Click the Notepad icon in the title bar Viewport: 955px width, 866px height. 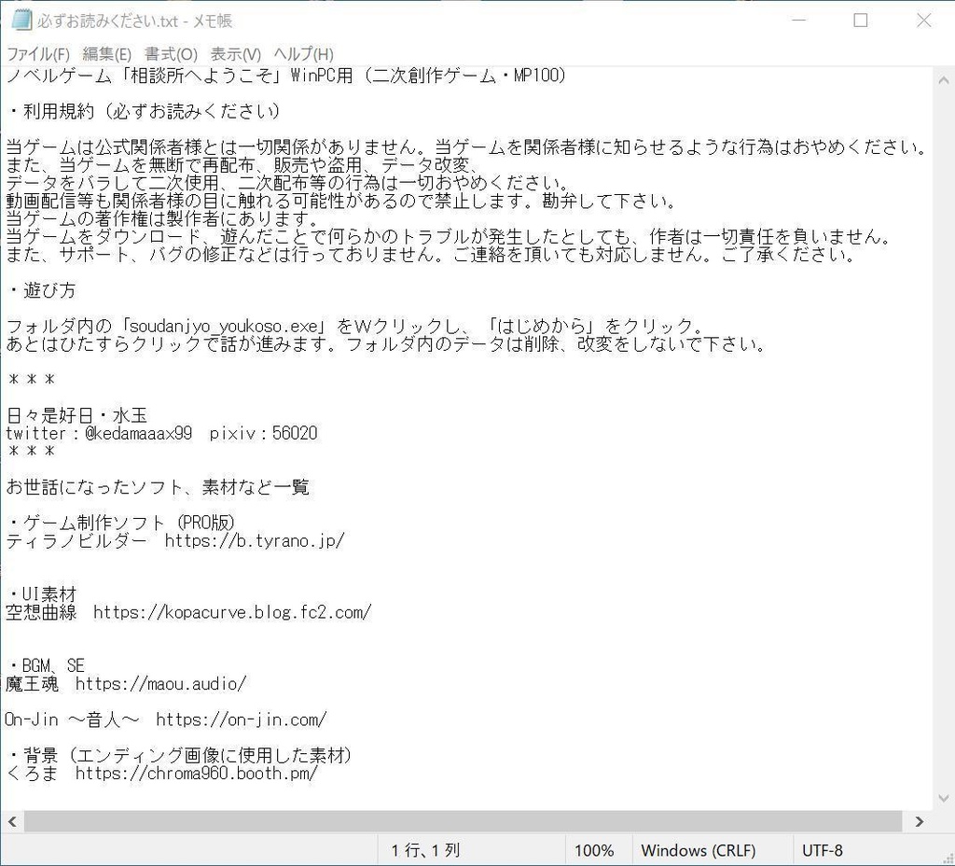pos(21,20)
